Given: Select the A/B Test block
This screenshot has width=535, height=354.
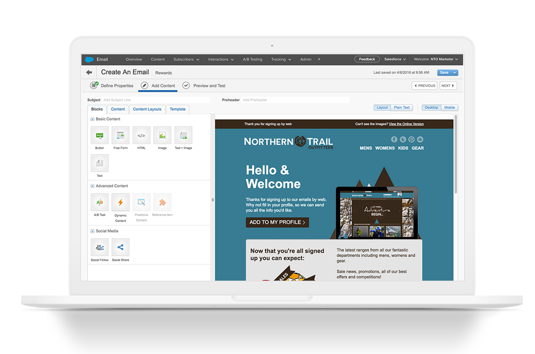Looking at the screenshot, I should coord(100,202).
